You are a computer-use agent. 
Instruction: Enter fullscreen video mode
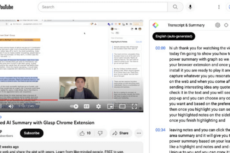(x=134, y=106)
